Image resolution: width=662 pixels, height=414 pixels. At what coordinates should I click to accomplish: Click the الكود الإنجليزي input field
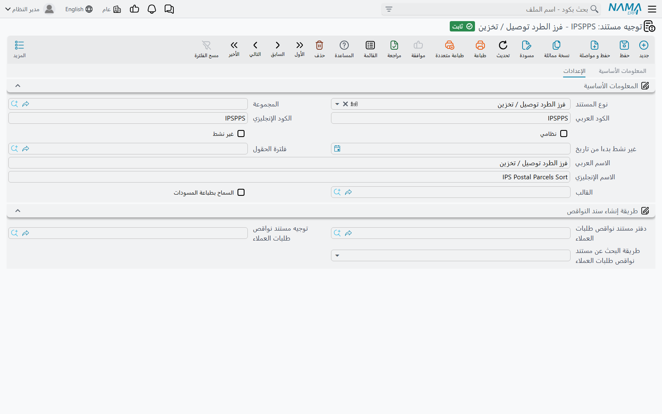pyautogui.click(x=128, y=118)
